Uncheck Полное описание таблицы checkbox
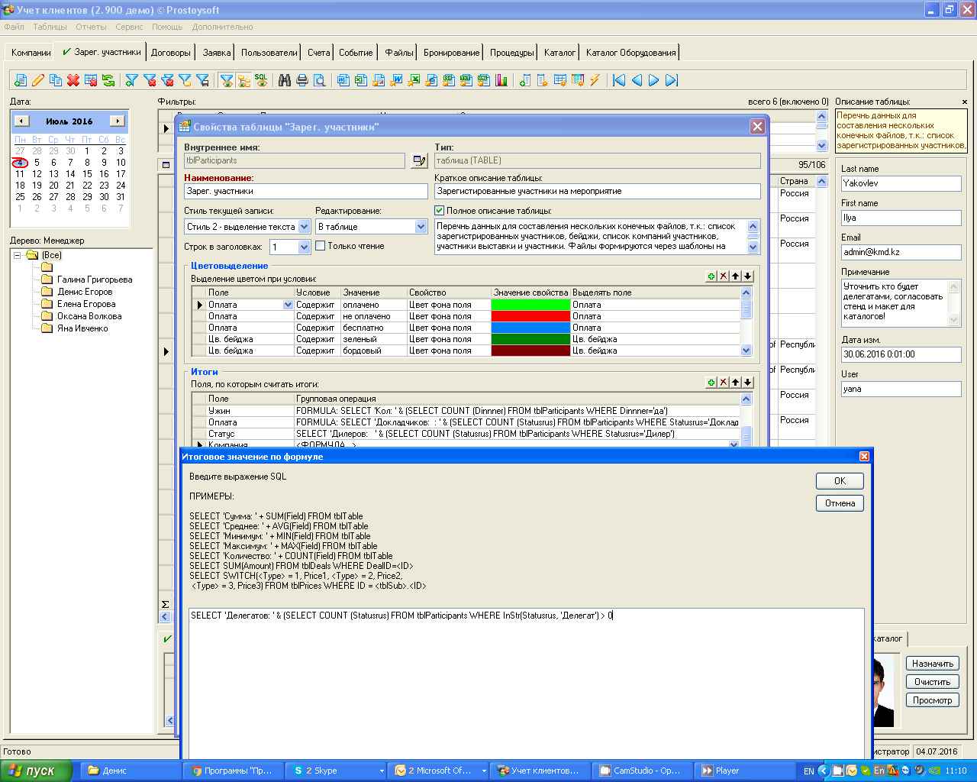Image resolution: width=977 pixels, height=782 pixels. (439, 211)
